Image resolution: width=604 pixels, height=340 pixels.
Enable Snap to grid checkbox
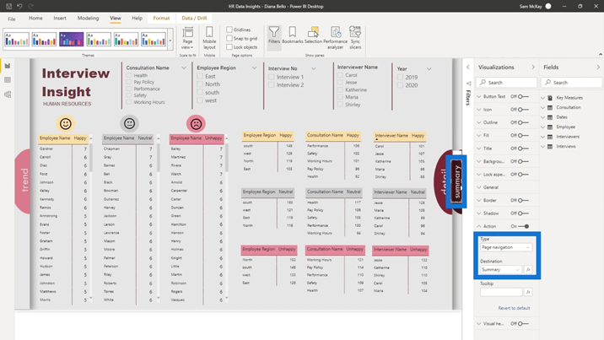click(229, 38)
